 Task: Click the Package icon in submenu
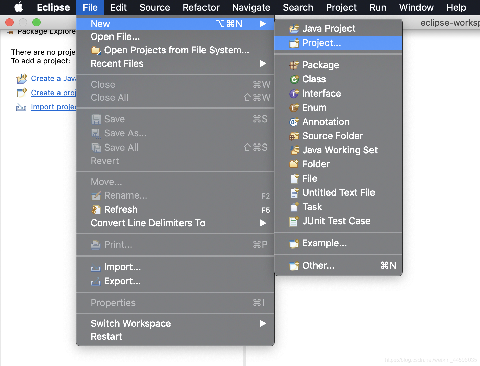294,65
